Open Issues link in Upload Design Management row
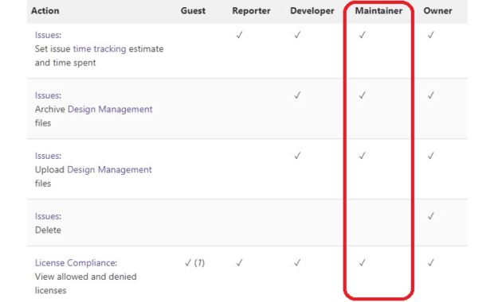 pos(48,156)
